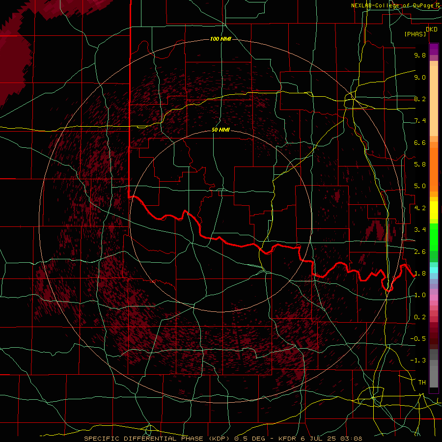
Task: Click the "TH" threshold legend label
Action: [x=422, y=383]
